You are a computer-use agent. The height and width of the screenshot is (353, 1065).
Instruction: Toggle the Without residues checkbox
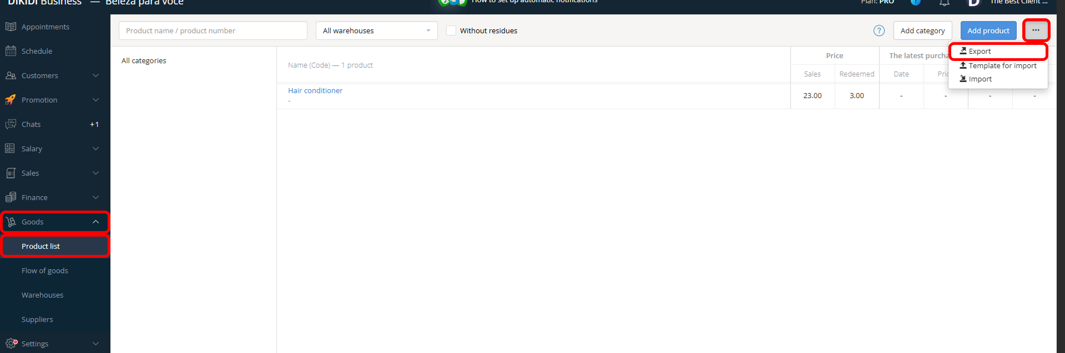(451, 30)
